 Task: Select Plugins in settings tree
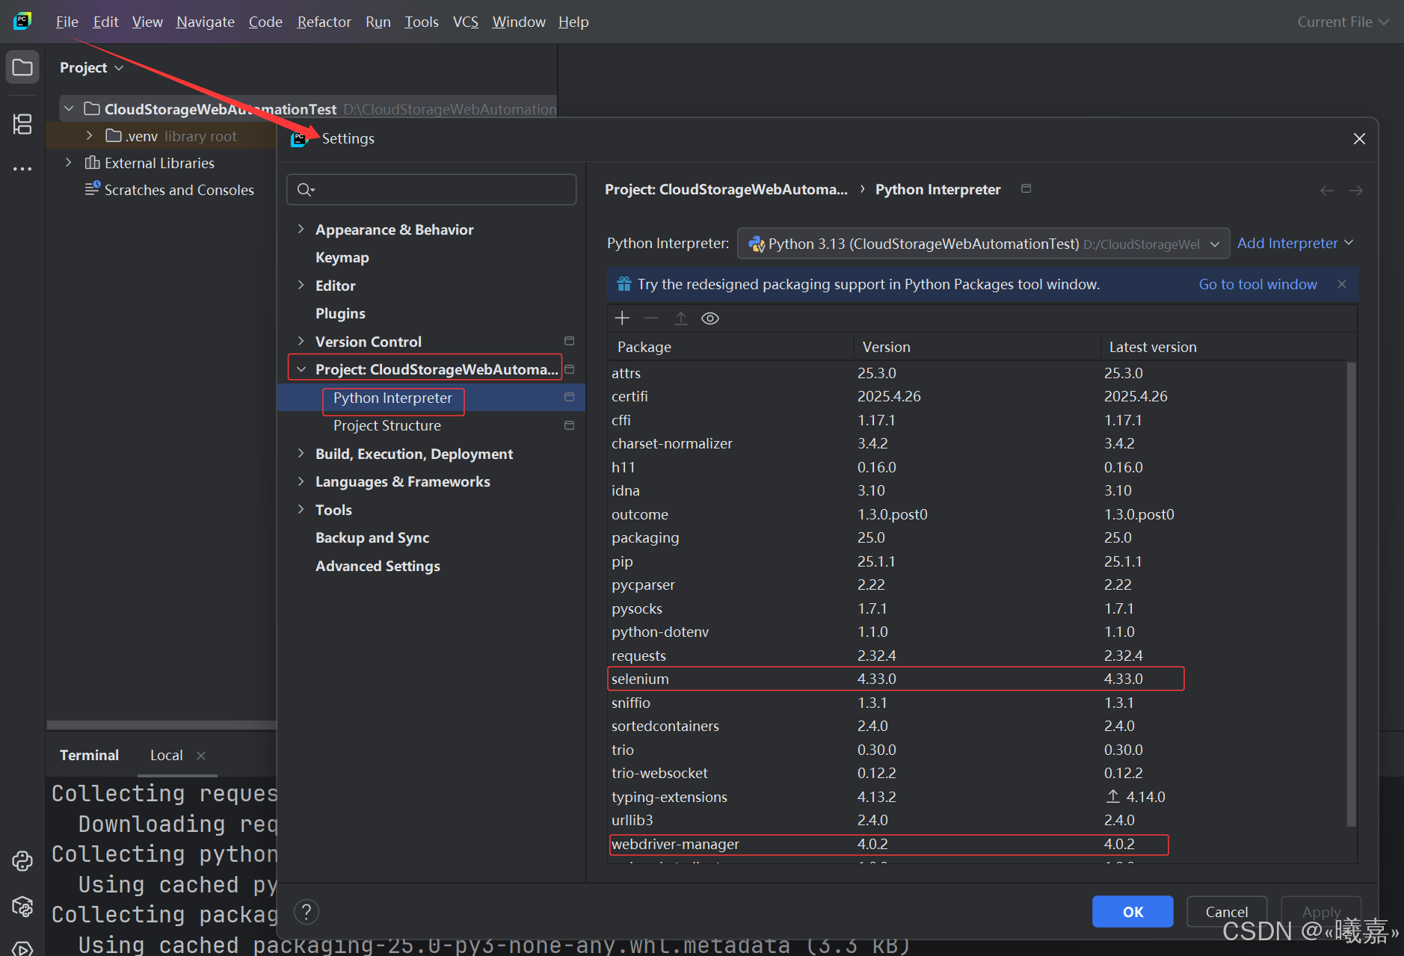(340, 313)
